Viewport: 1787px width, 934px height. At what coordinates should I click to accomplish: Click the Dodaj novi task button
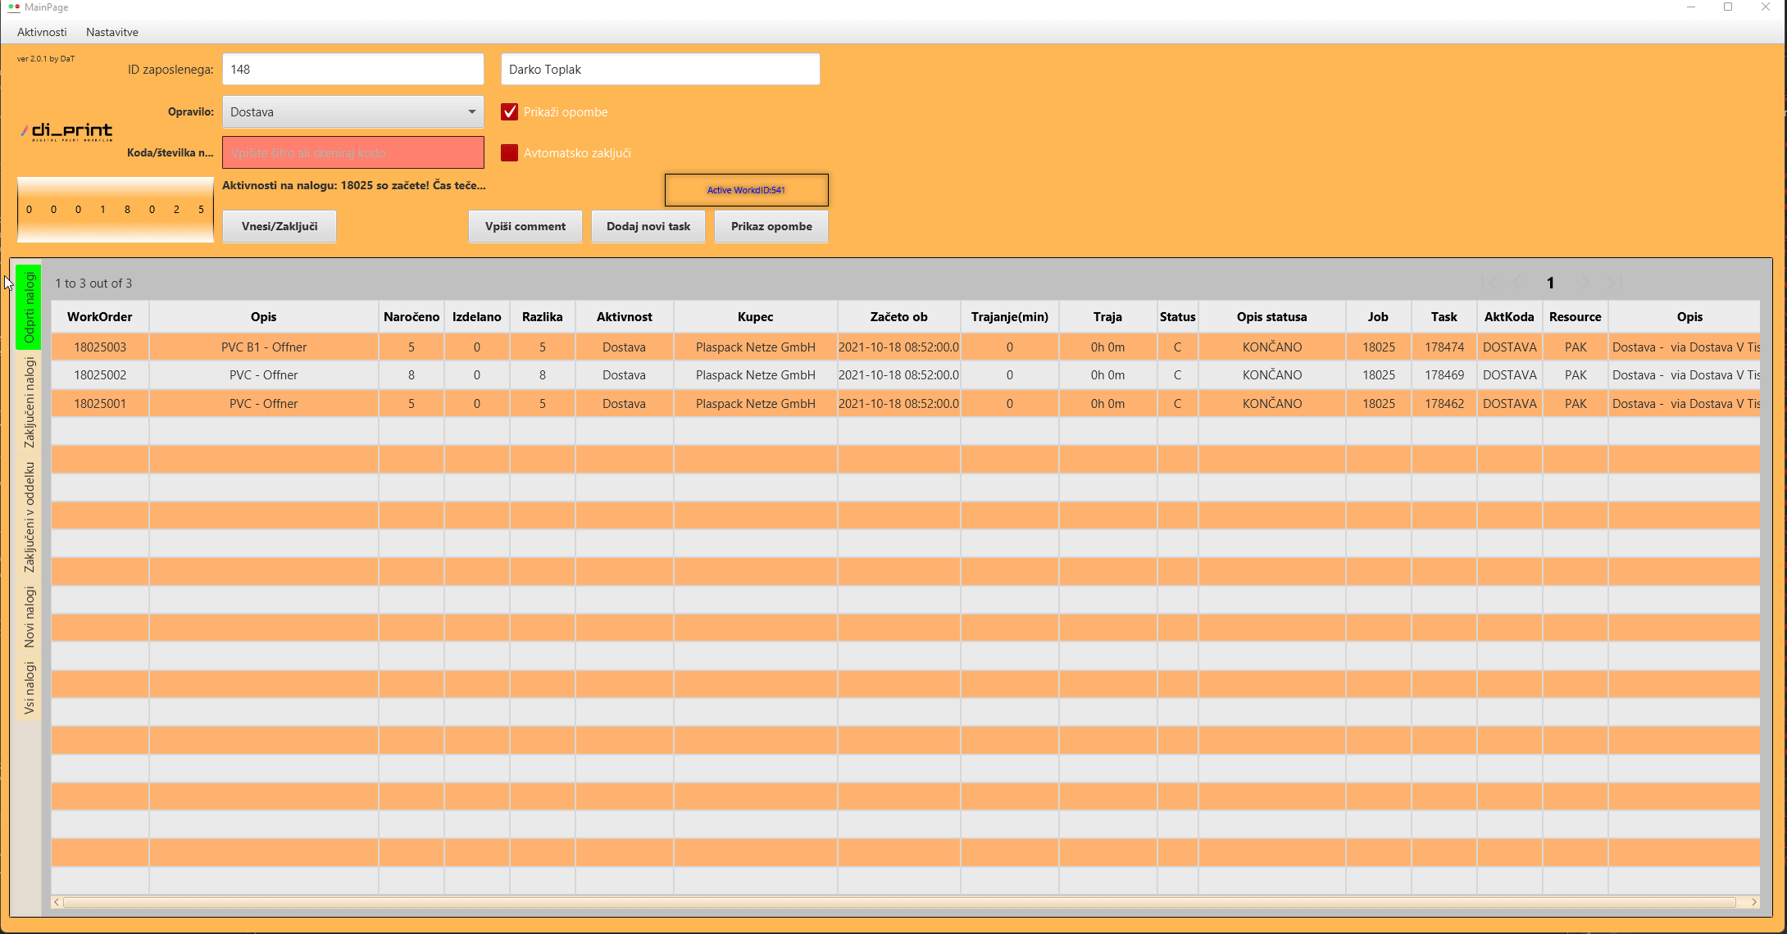[x=648, y=226]
